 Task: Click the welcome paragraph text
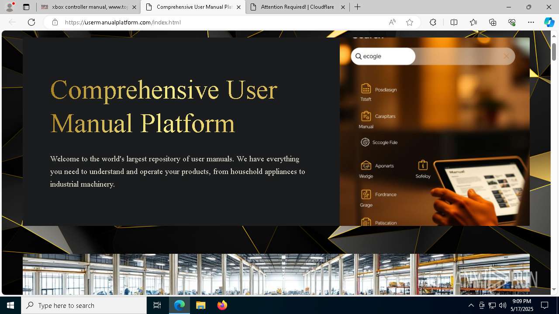point(178,171)
